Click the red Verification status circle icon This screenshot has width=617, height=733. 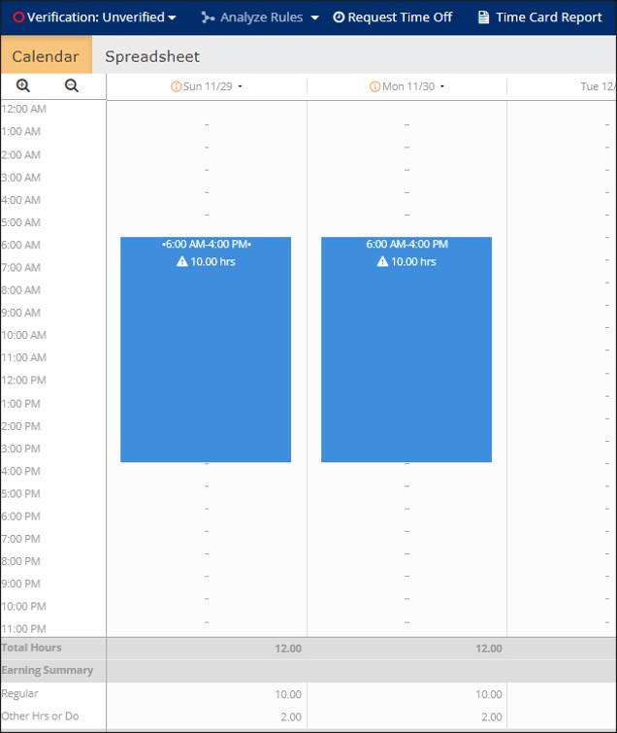[x=17, y=17]
